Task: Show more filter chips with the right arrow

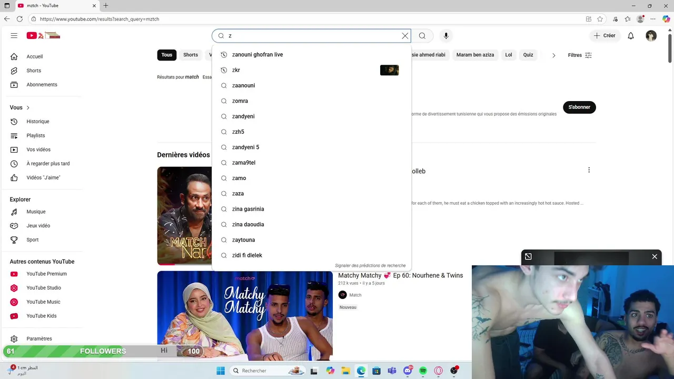Action: [553, 55]
